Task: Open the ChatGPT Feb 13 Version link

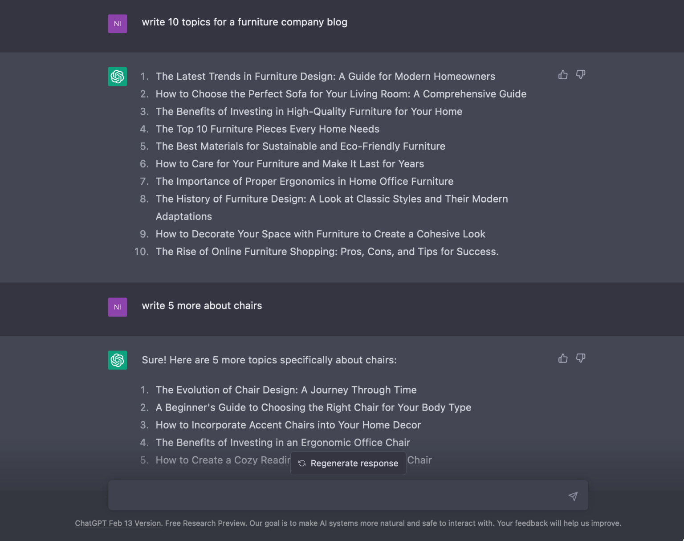Action: click(118, 523)
